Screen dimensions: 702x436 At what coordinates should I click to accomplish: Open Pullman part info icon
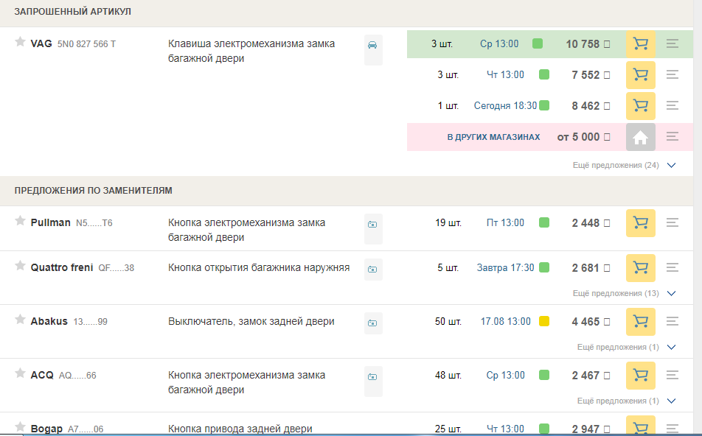point(373,224)
